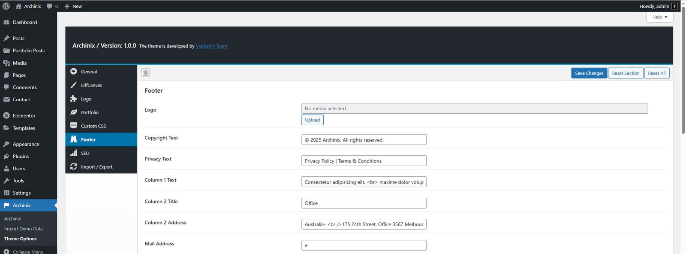Click the WordPress logo icon
The height and width of the screenshot is (254, 686).
tap(6, 6)
